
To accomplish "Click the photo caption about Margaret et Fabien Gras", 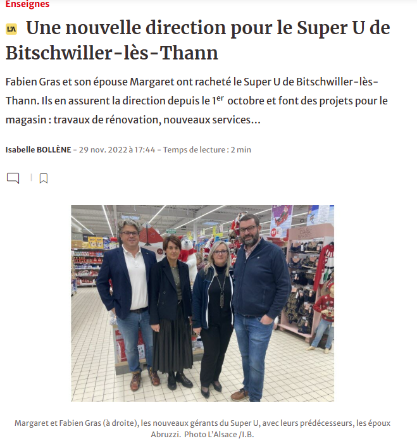I will 202,428.
